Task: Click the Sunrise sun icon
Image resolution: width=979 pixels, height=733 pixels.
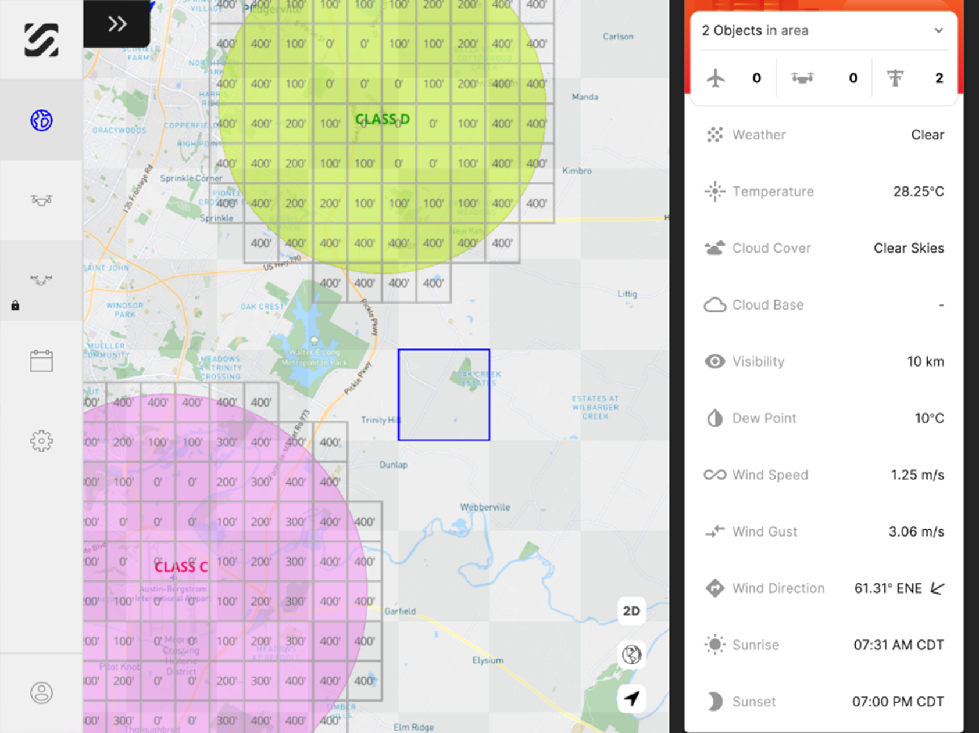Action: click(x=715, y=645)
